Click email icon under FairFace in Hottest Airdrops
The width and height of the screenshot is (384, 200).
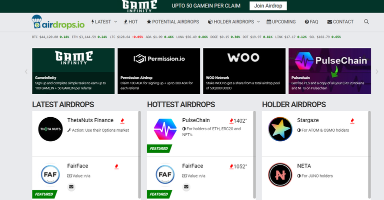186,187
